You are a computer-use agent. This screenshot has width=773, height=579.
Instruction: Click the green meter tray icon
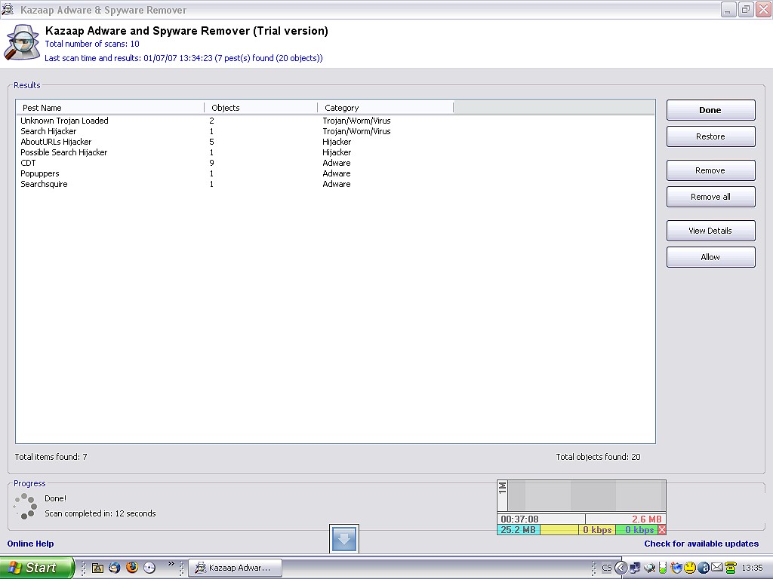663,568
